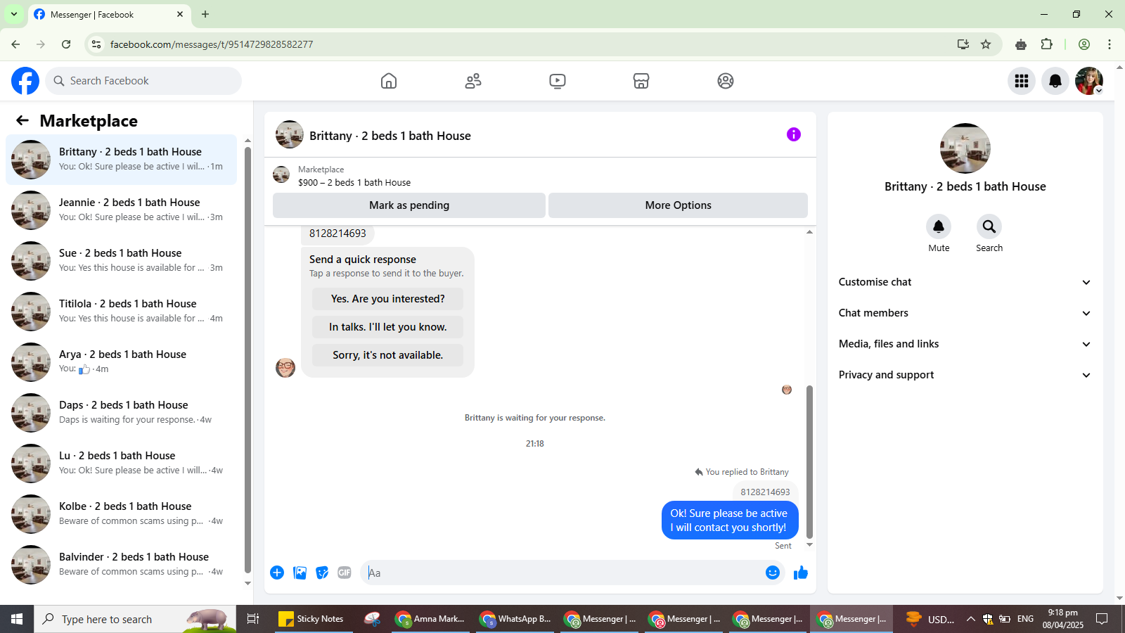Open the Friends icon in top navigation
This screenshot has width=1125, height=633.
473,81
